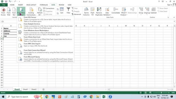Open Connections in ribbon
This screenshot has width=176, height=99.
(49, 8)
